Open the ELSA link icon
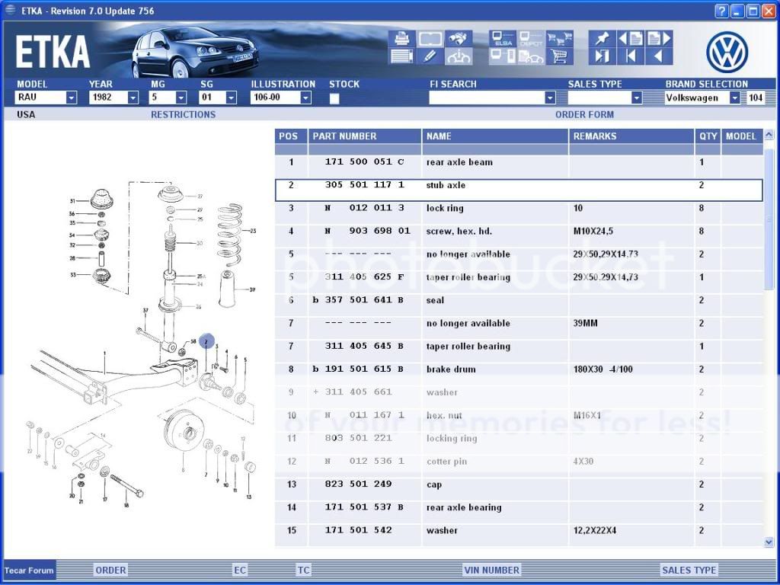The height and width of the screenshot is (585, 780). coord(502,38)
